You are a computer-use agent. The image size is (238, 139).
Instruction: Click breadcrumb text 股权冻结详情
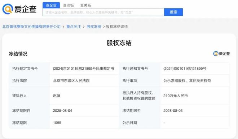coord(117,27)
